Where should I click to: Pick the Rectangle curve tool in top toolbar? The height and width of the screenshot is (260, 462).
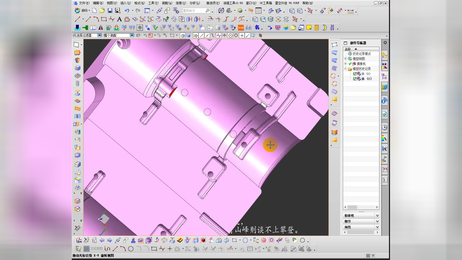(104, 19)
